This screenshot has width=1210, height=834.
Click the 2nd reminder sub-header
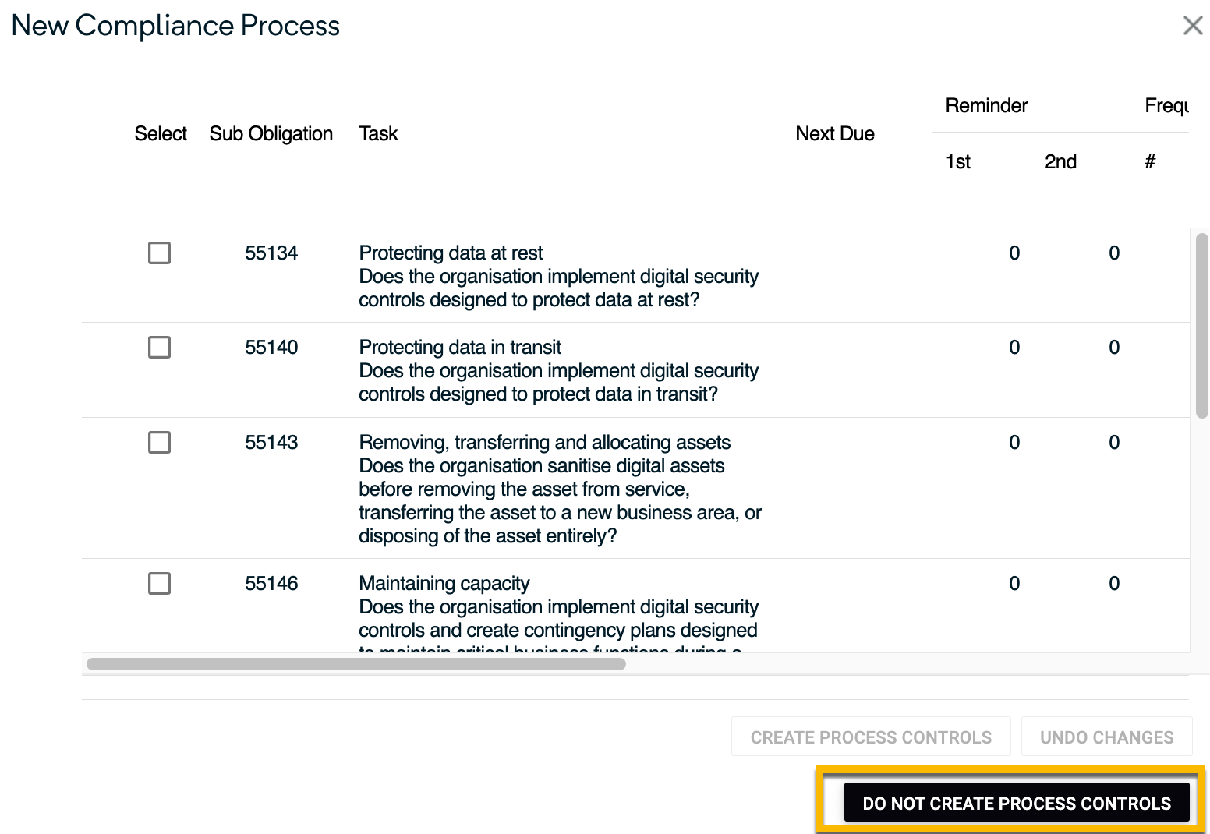pos(1060,162)
